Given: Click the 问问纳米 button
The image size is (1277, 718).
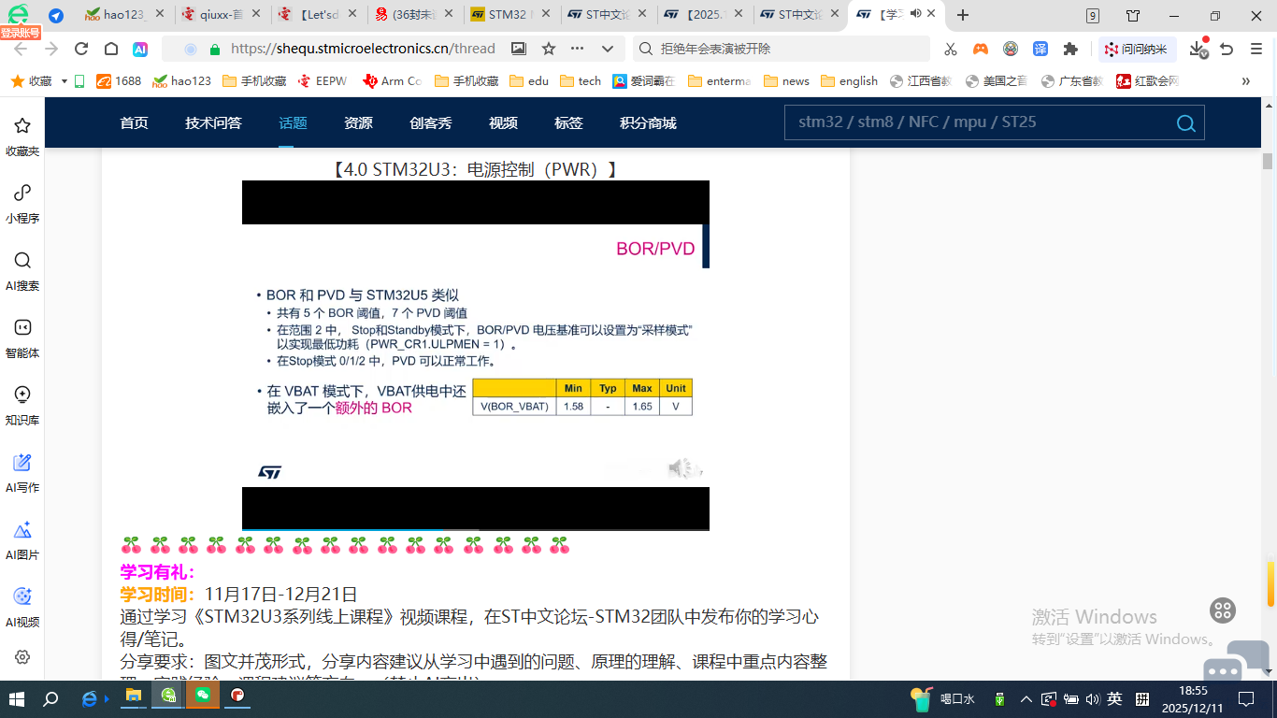Looking at the screenshot, I should click(1135, 50).
